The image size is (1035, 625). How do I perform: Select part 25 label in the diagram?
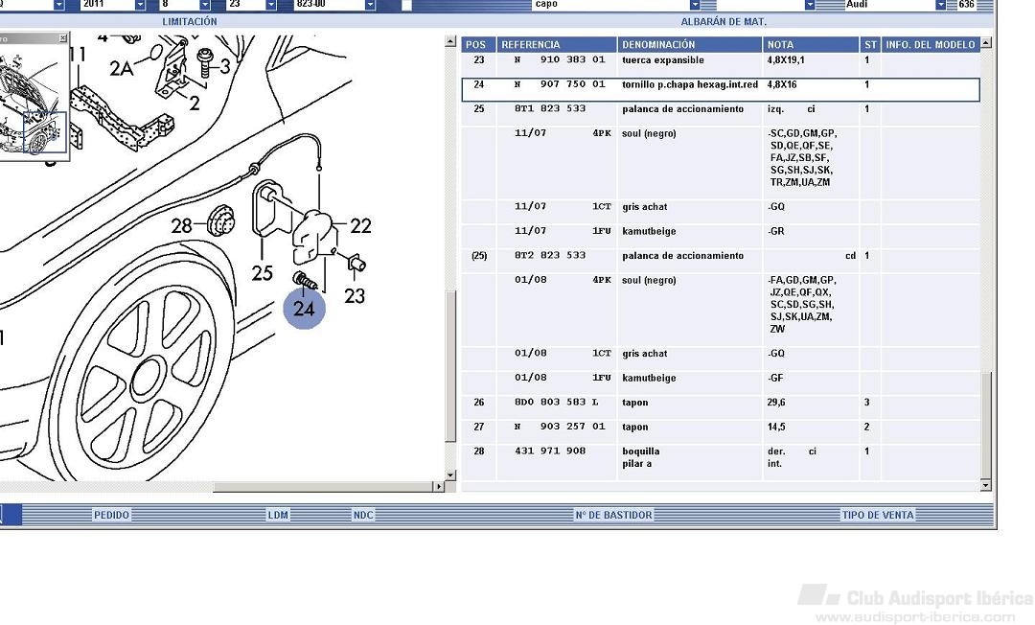262,273
